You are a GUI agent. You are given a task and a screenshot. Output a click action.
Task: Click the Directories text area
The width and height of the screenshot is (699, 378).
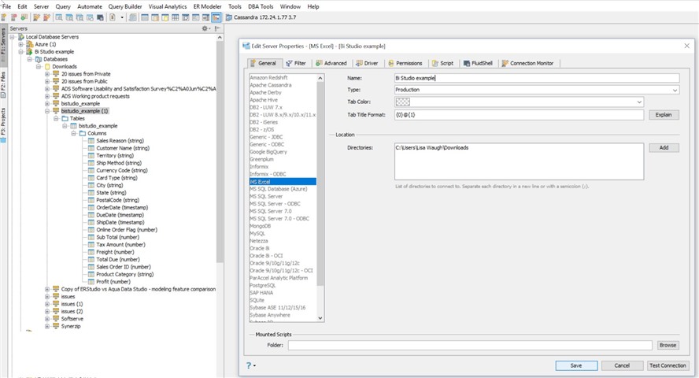click(519, 161)
